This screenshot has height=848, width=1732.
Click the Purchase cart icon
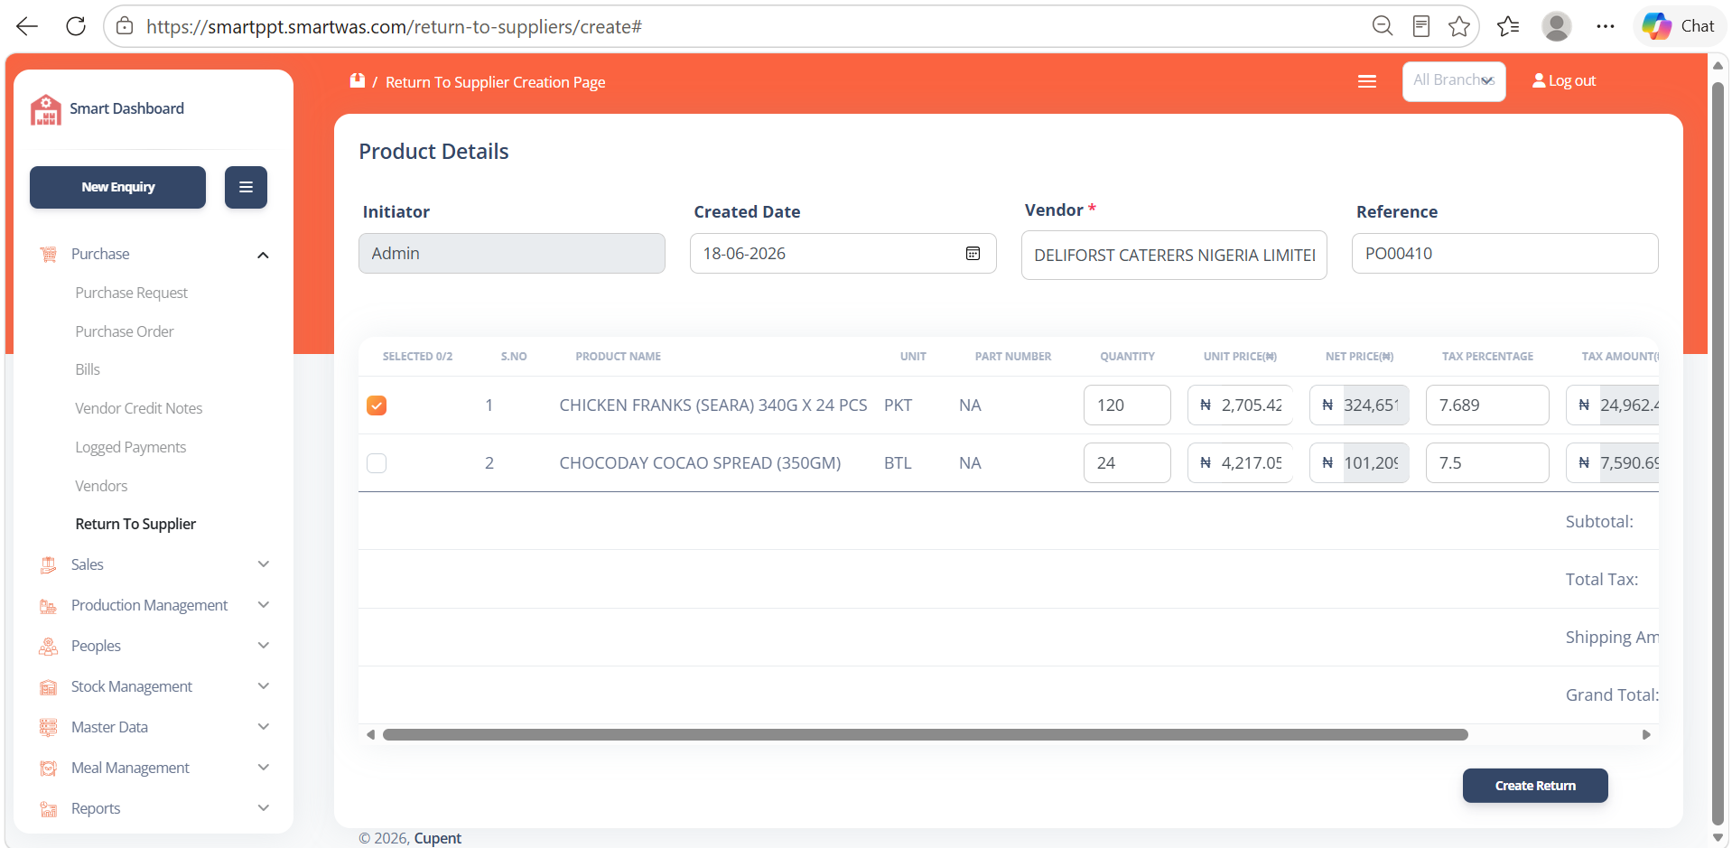tap(49, 255)
